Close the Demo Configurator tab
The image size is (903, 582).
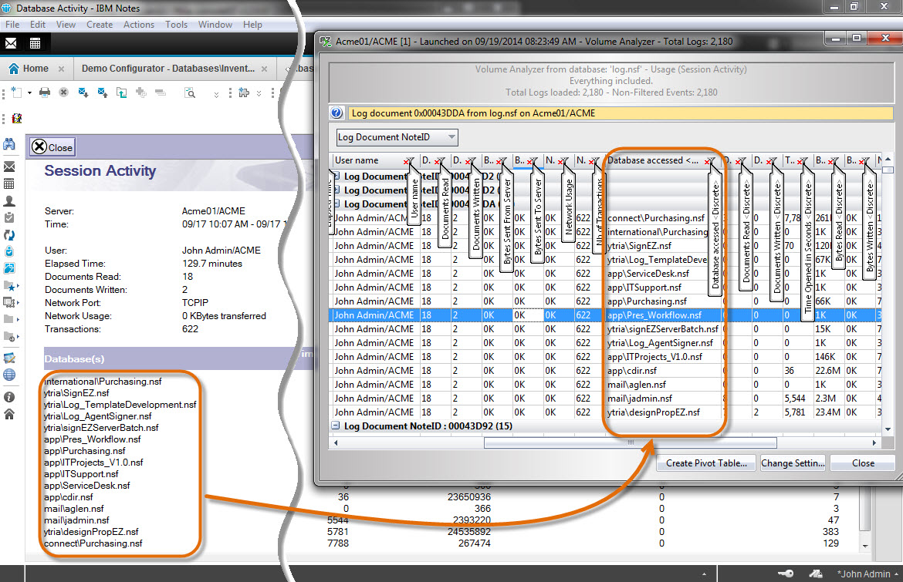point(264,69)
